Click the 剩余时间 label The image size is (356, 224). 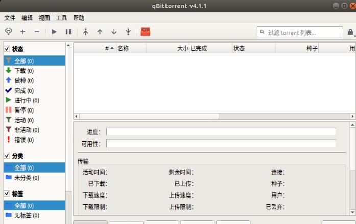pos(181,172)
